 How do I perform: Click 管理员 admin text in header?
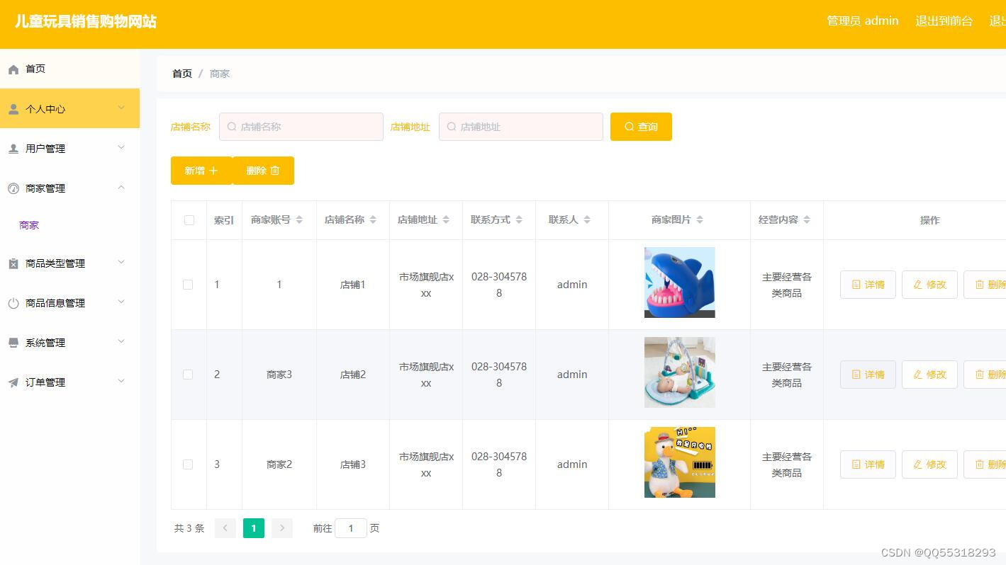pyautogui.click(x=863, y=21)
